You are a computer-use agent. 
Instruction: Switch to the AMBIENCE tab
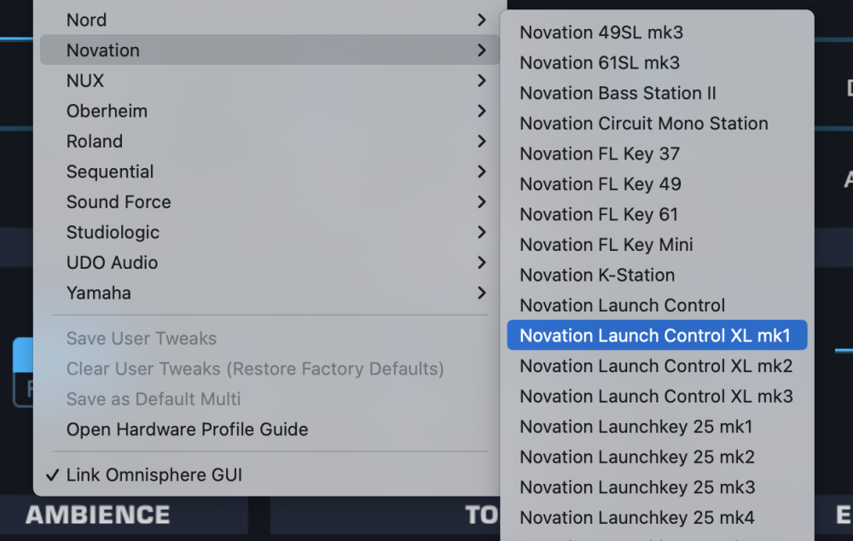coord(98,515)
